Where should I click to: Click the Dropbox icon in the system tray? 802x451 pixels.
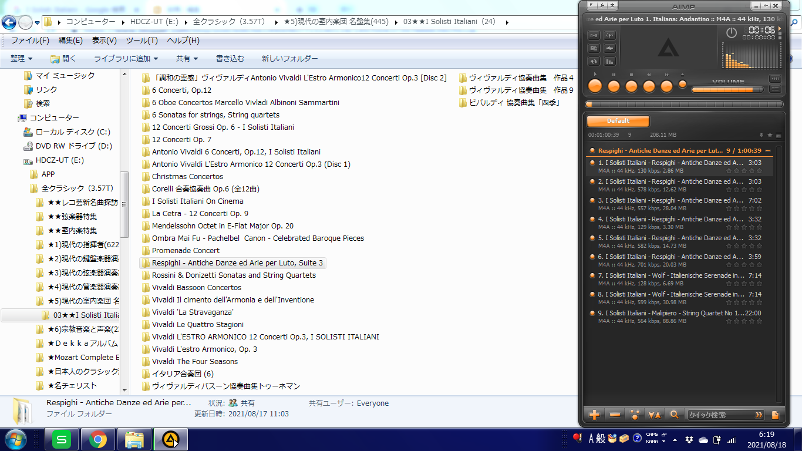pos(689,439)
